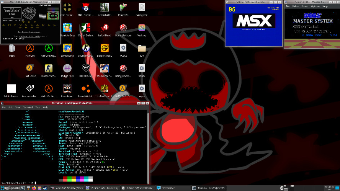Launch the orange Half-Life desktop icon
The image size is (340, 191).
coord(30,48)
